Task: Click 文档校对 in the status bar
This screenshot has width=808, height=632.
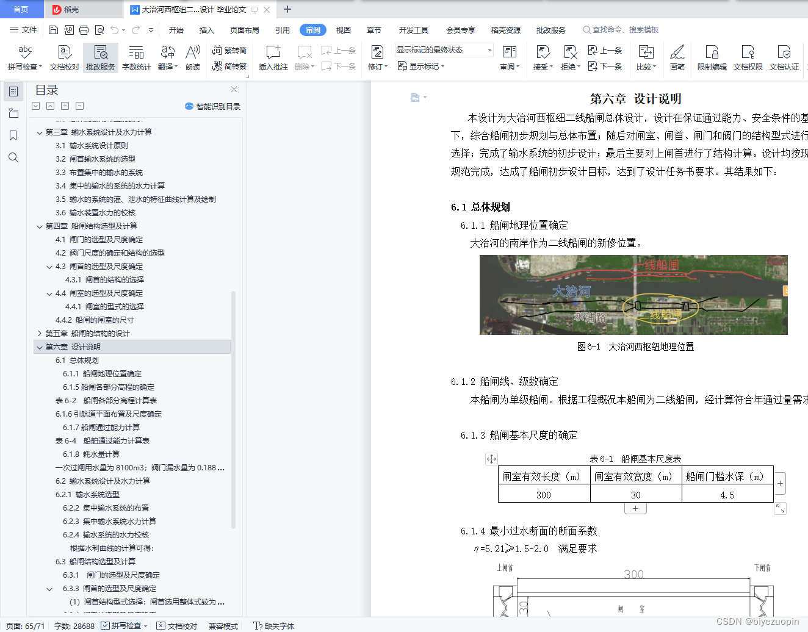Action: [177, 626]
